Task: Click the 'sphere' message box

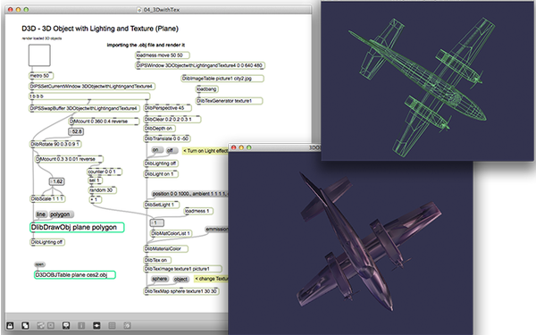Action: 160,279
